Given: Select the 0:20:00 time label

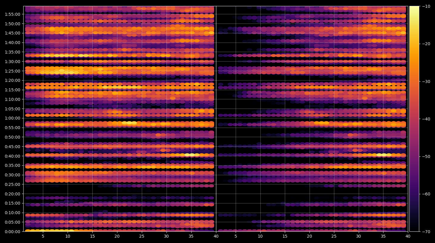Looking at the screenshot, I should pyautogui.click(x=13, y=194).
